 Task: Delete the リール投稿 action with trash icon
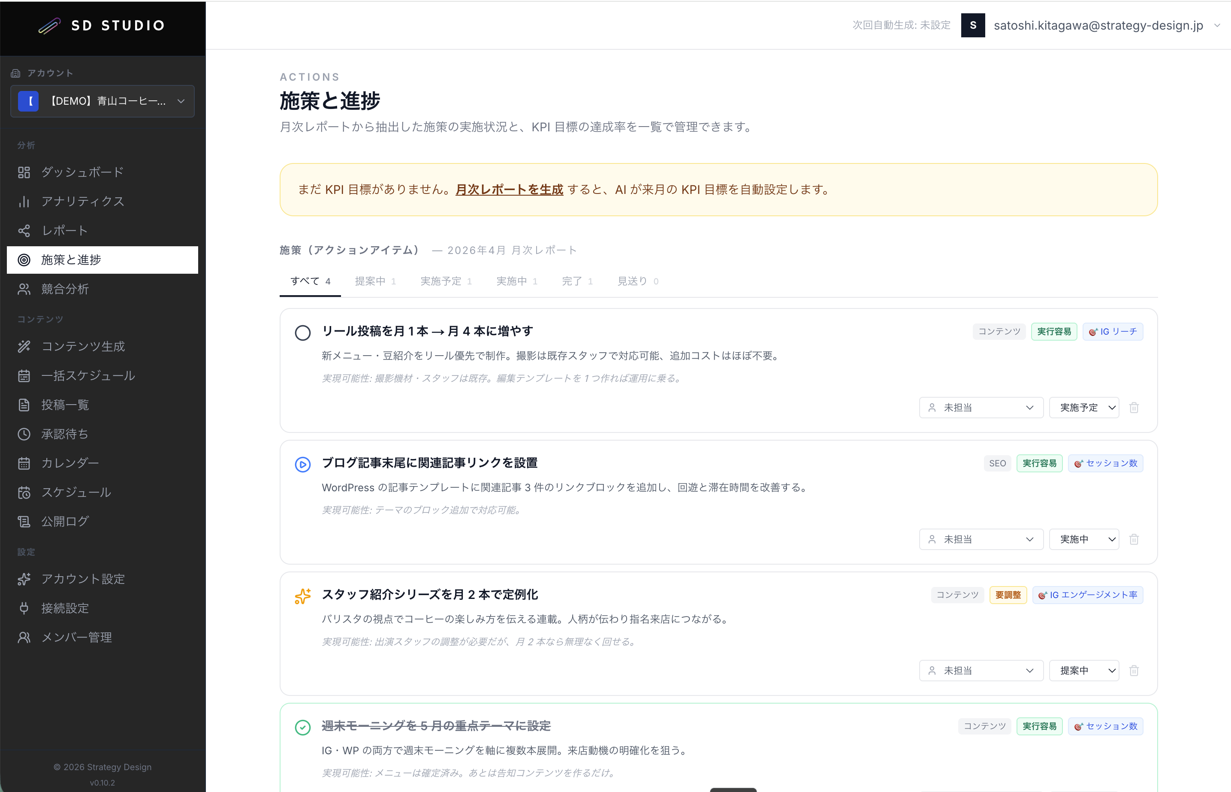click(x=1134, y=408)
